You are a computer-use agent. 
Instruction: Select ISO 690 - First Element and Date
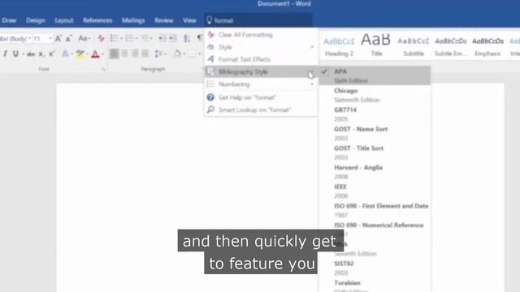375,210
